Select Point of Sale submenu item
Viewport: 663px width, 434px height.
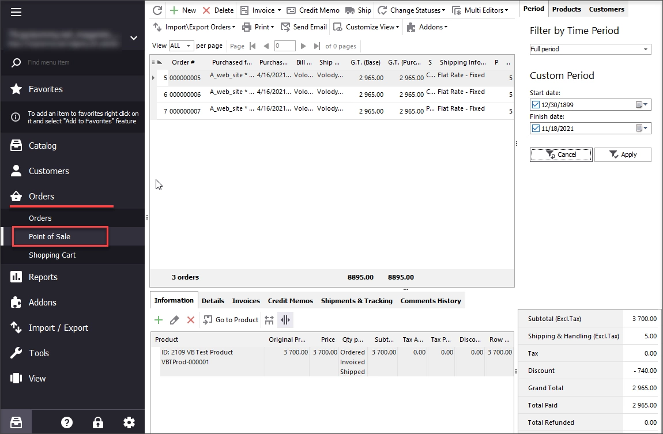tap(72, 237)
